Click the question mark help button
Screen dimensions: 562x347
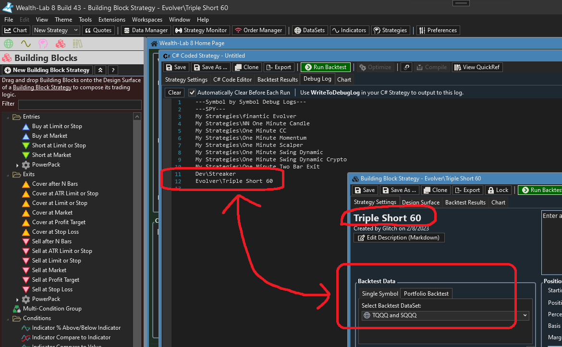click(113, 70)
